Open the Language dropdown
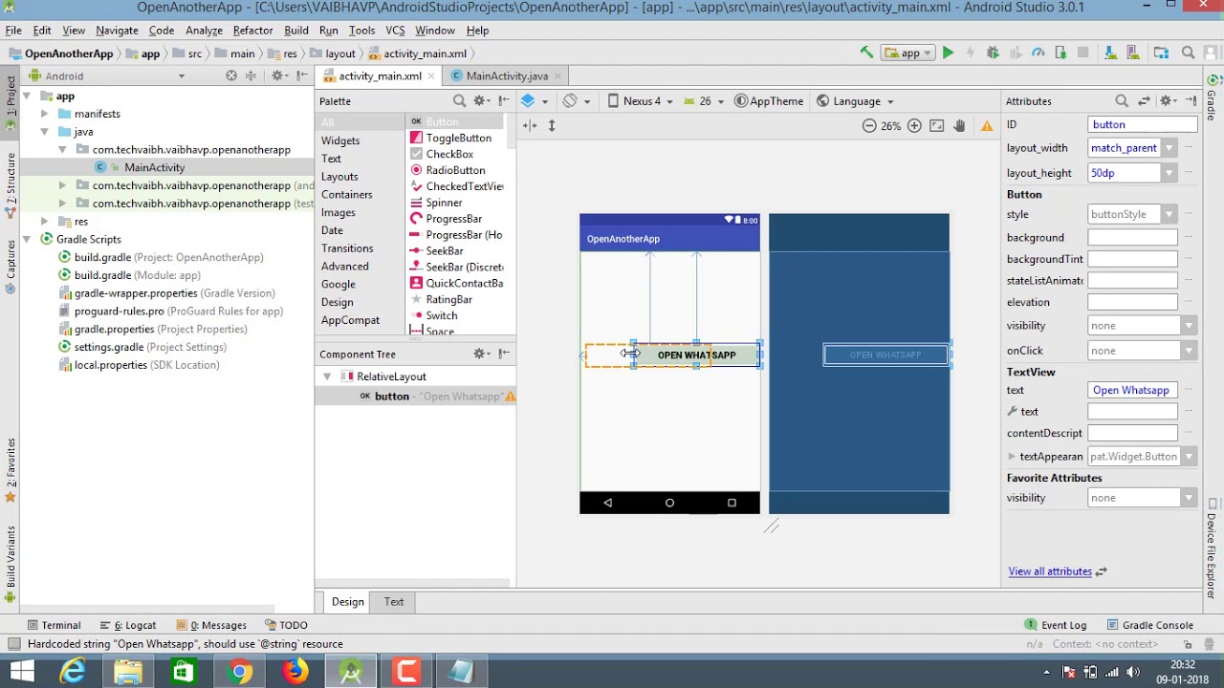Screen dimensions: 1224x688 [855, 100]
